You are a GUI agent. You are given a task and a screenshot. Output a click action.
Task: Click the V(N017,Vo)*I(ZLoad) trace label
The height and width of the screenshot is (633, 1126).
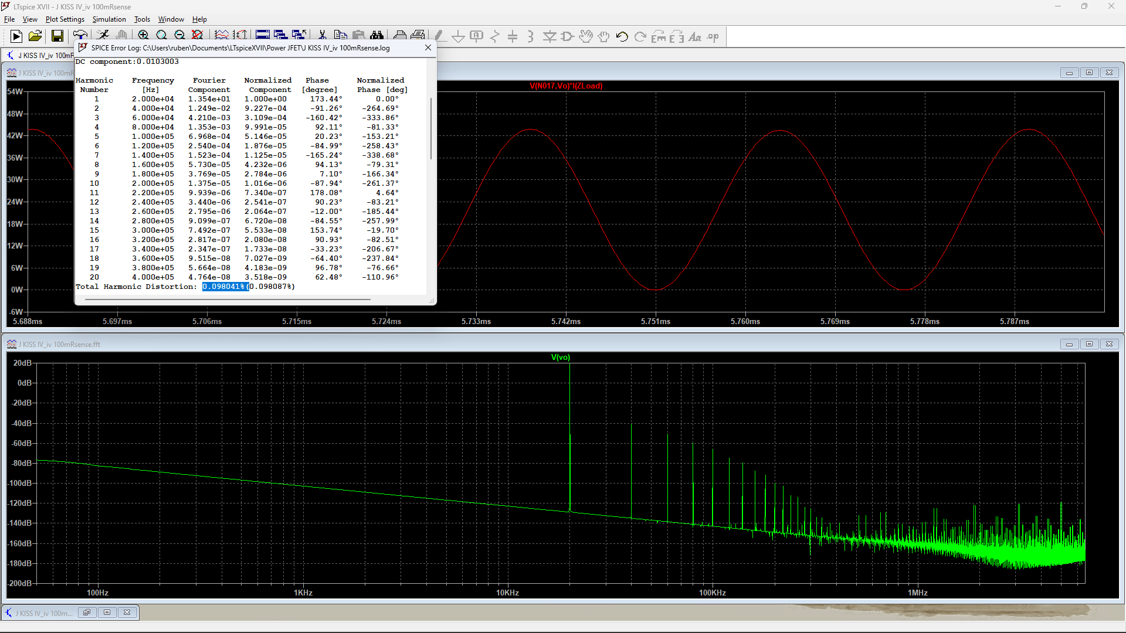[x=566, y=86]
